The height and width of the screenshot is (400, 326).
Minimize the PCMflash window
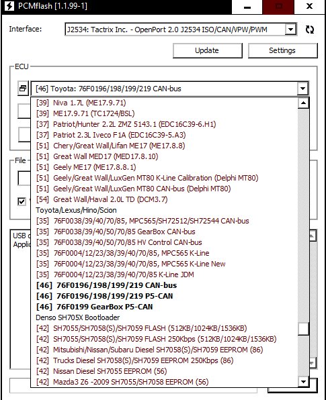[x=247, y=7]
